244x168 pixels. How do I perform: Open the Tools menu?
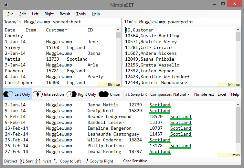81,14
